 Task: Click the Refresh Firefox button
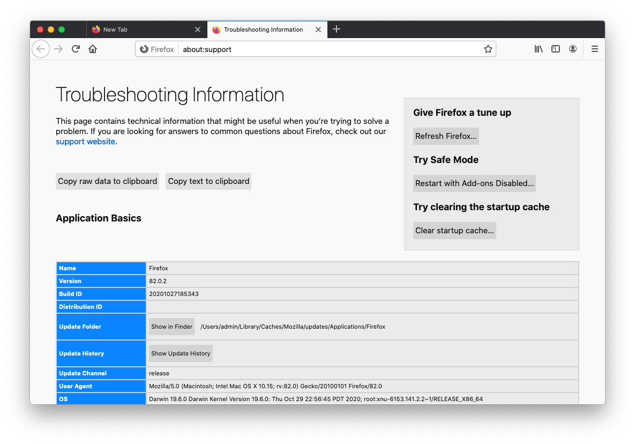[446, 136]
